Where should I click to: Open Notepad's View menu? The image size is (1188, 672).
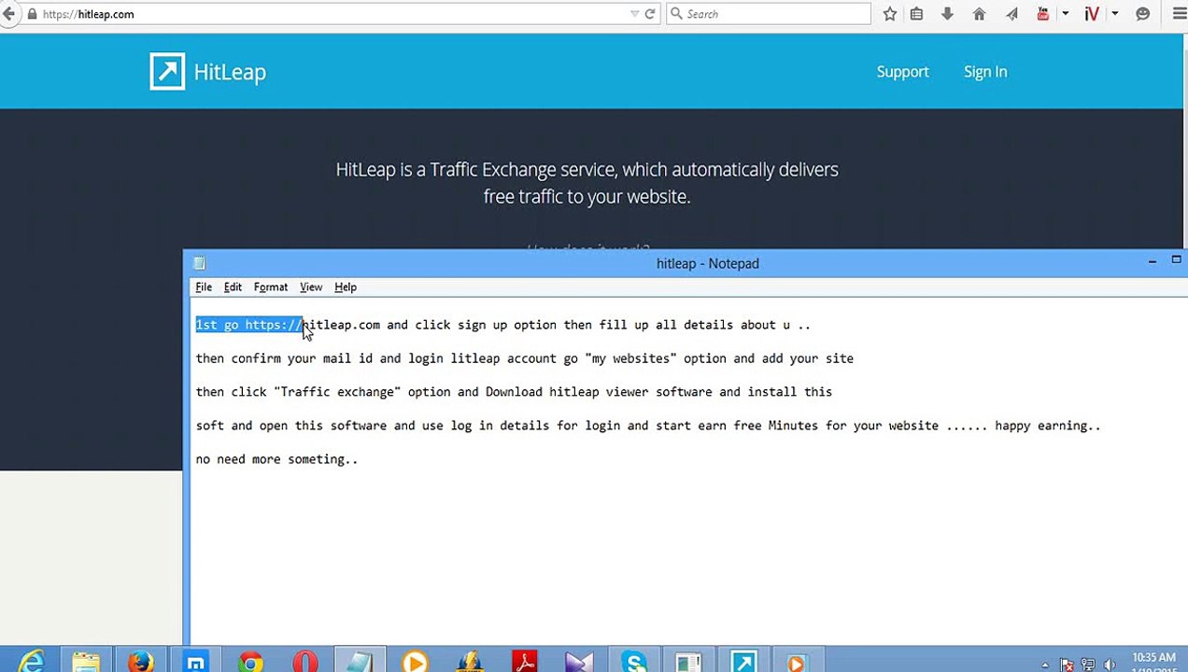point(311,287)
